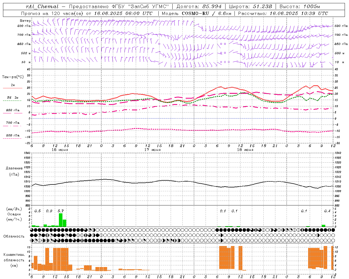Click the "Ветер" wind panel label

25,21
